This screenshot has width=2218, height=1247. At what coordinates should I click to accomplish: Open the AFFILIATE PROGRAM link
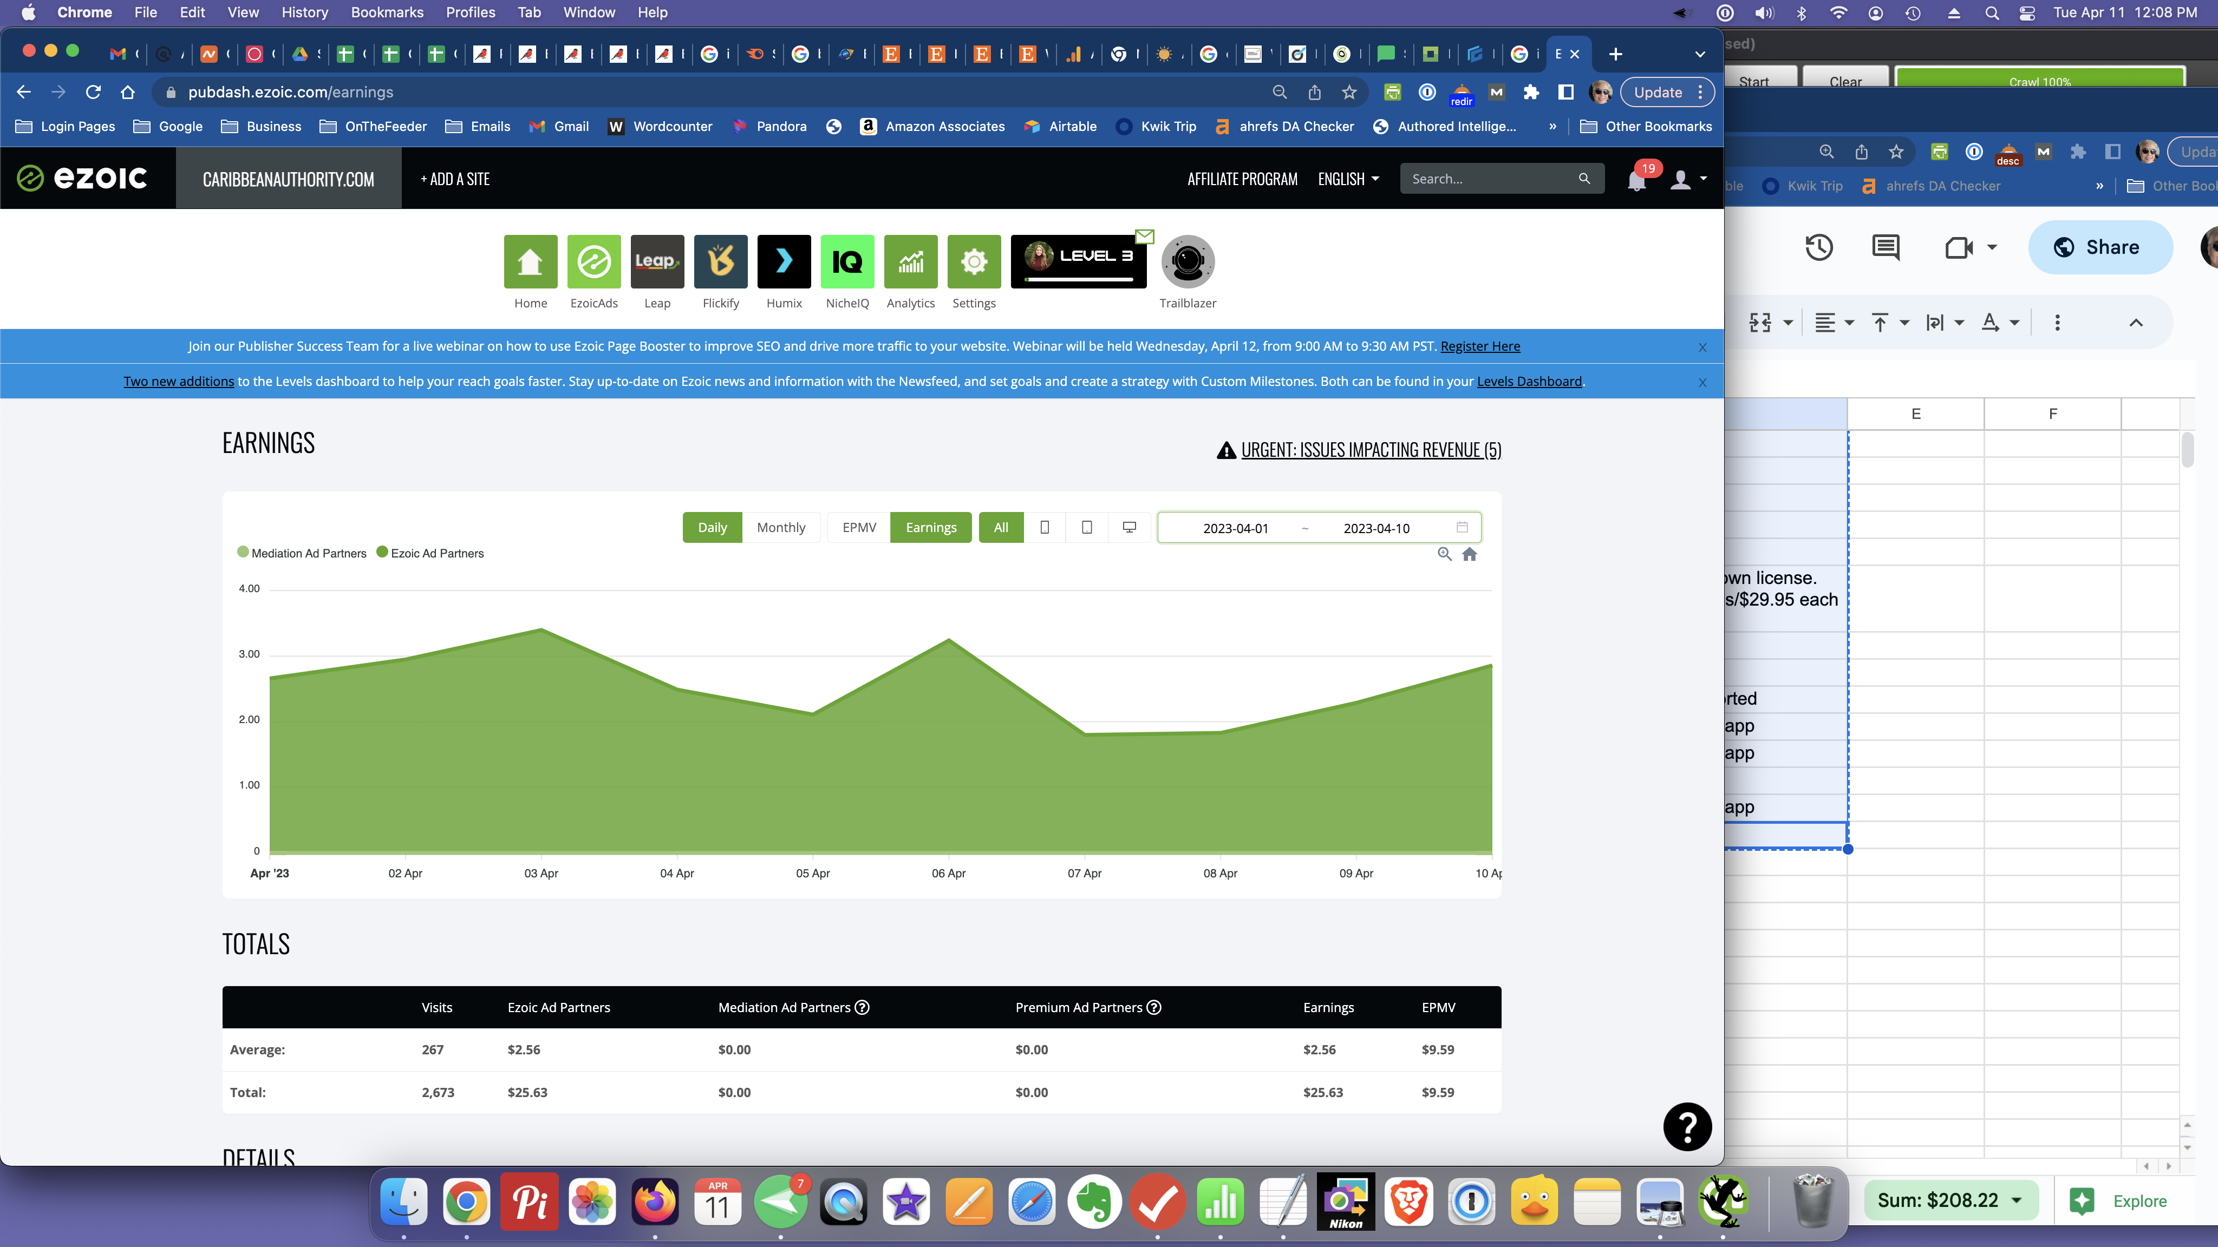point(1242,179)
